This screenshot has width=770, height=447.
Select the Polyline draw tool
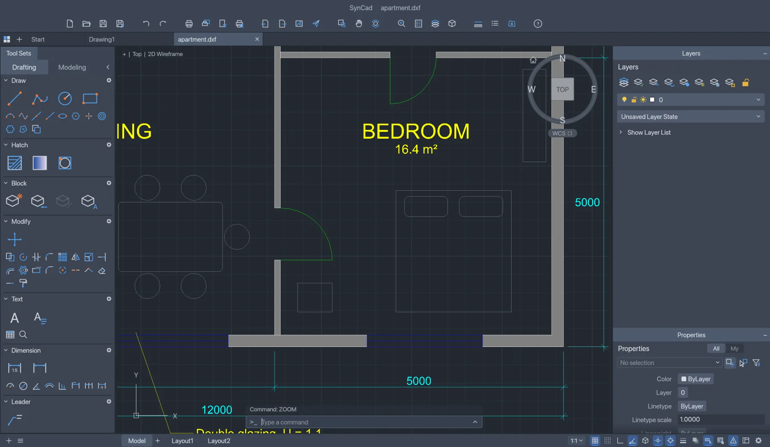coord(40,99)
